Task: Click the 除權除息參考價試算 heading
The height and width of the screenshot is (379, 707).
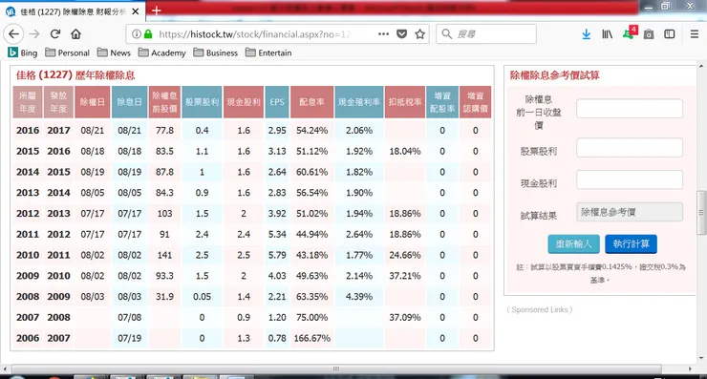Action: point(554,75)
